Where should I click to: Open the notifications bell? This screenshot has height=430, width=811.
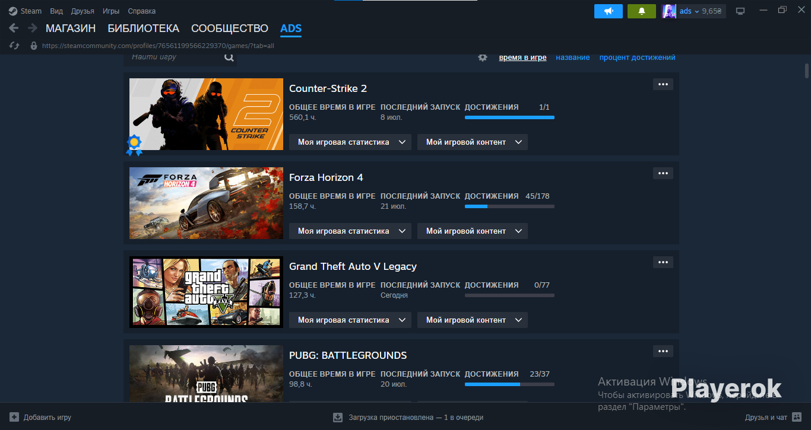[x=642, y=11]
